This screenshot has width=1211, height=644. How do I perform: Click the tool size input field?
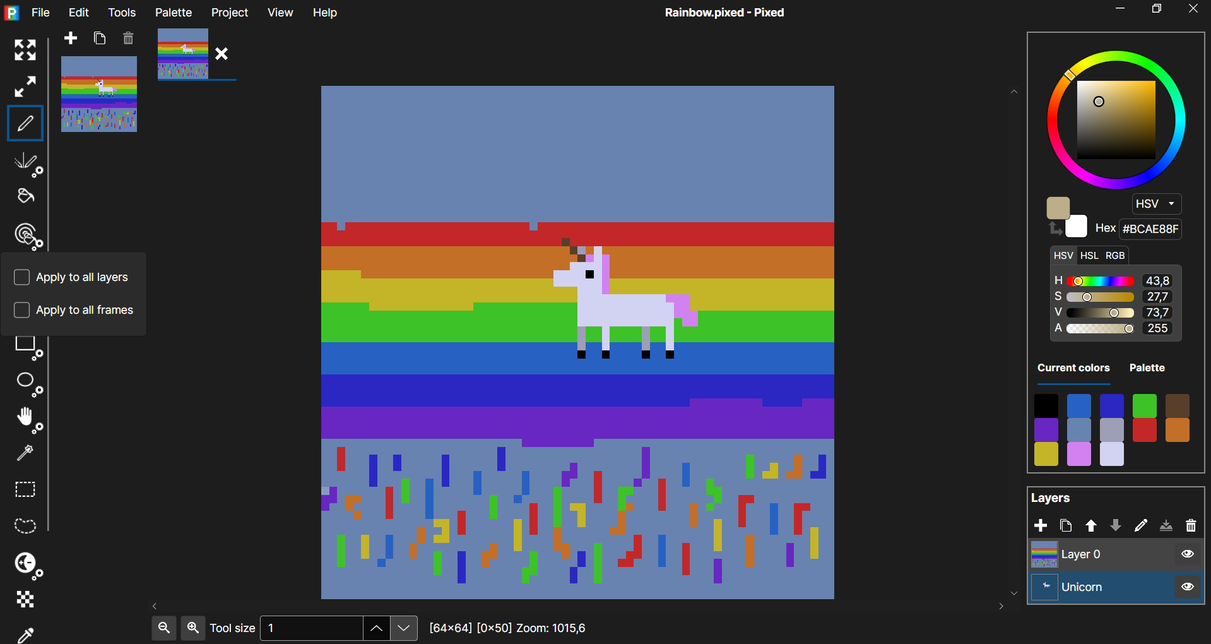(x=311, y=628)
